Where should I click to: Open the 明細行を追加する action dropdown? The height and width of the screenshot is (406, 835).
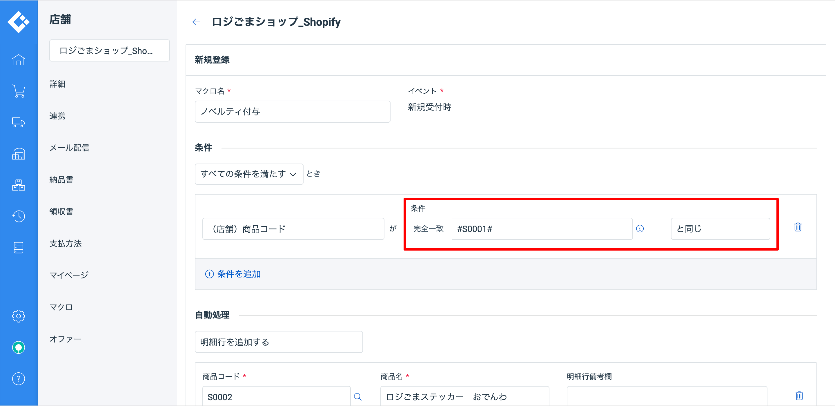(x=278, y=342)
